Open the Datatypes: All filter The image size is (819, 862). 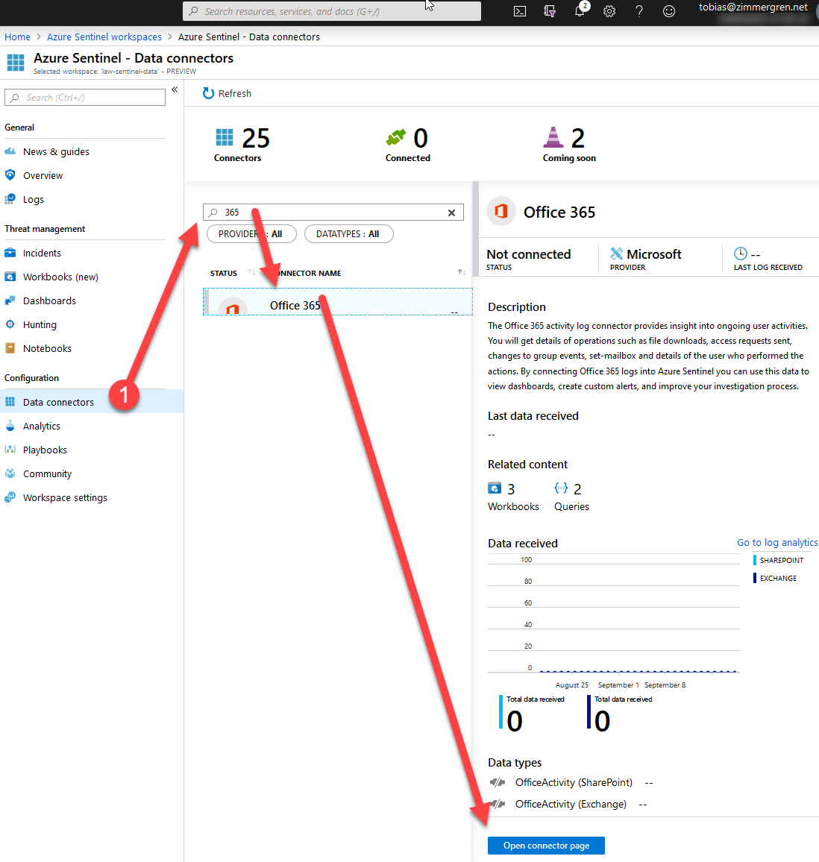348,234
